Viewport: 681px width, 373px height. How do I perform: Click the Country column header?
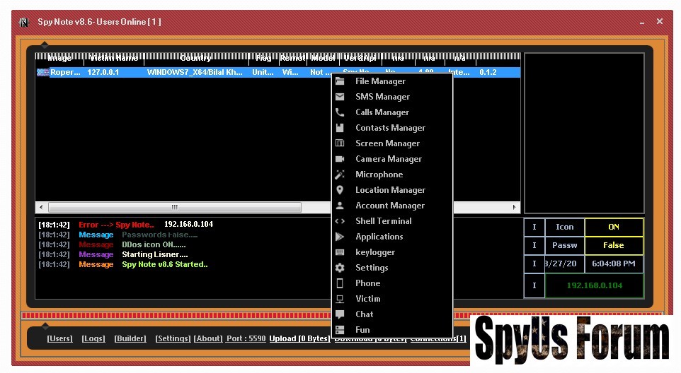[195, 58]
